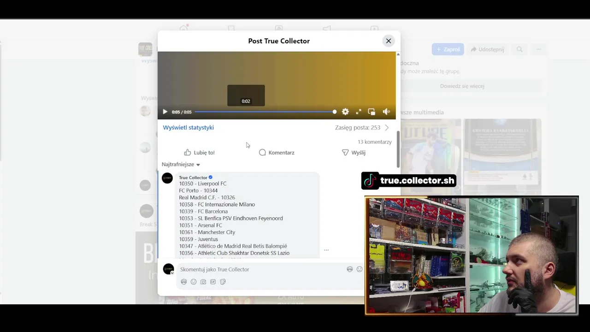Insert avatar sticker from bottom comment row
The width and height of the screenshot is (590, 332).
184,282
